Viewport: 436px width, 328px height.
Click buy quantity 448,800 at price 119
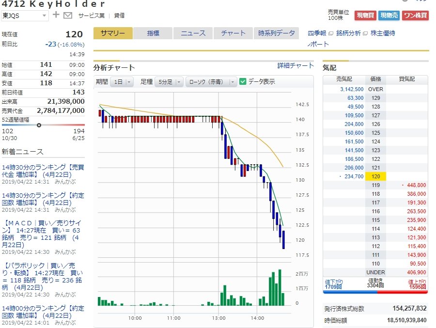point(416,185)
